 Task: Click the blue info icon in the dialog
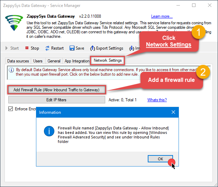49,131
